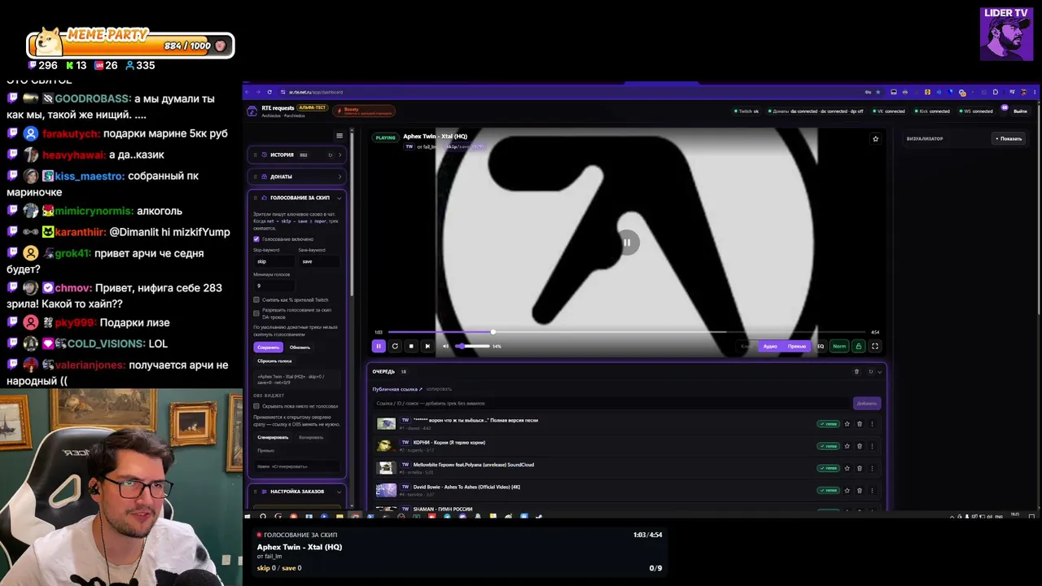Collapse the ОЧЕРЕДЬ queue panel
The image size is (1042, 586).
pos(879,372)
